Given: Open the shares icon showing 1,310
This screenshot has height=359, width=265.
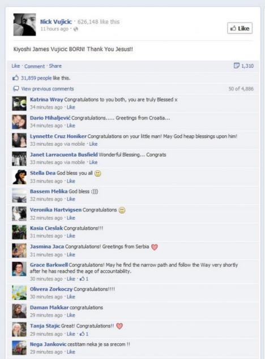Looking at the screenshot, I should [236, 66].
